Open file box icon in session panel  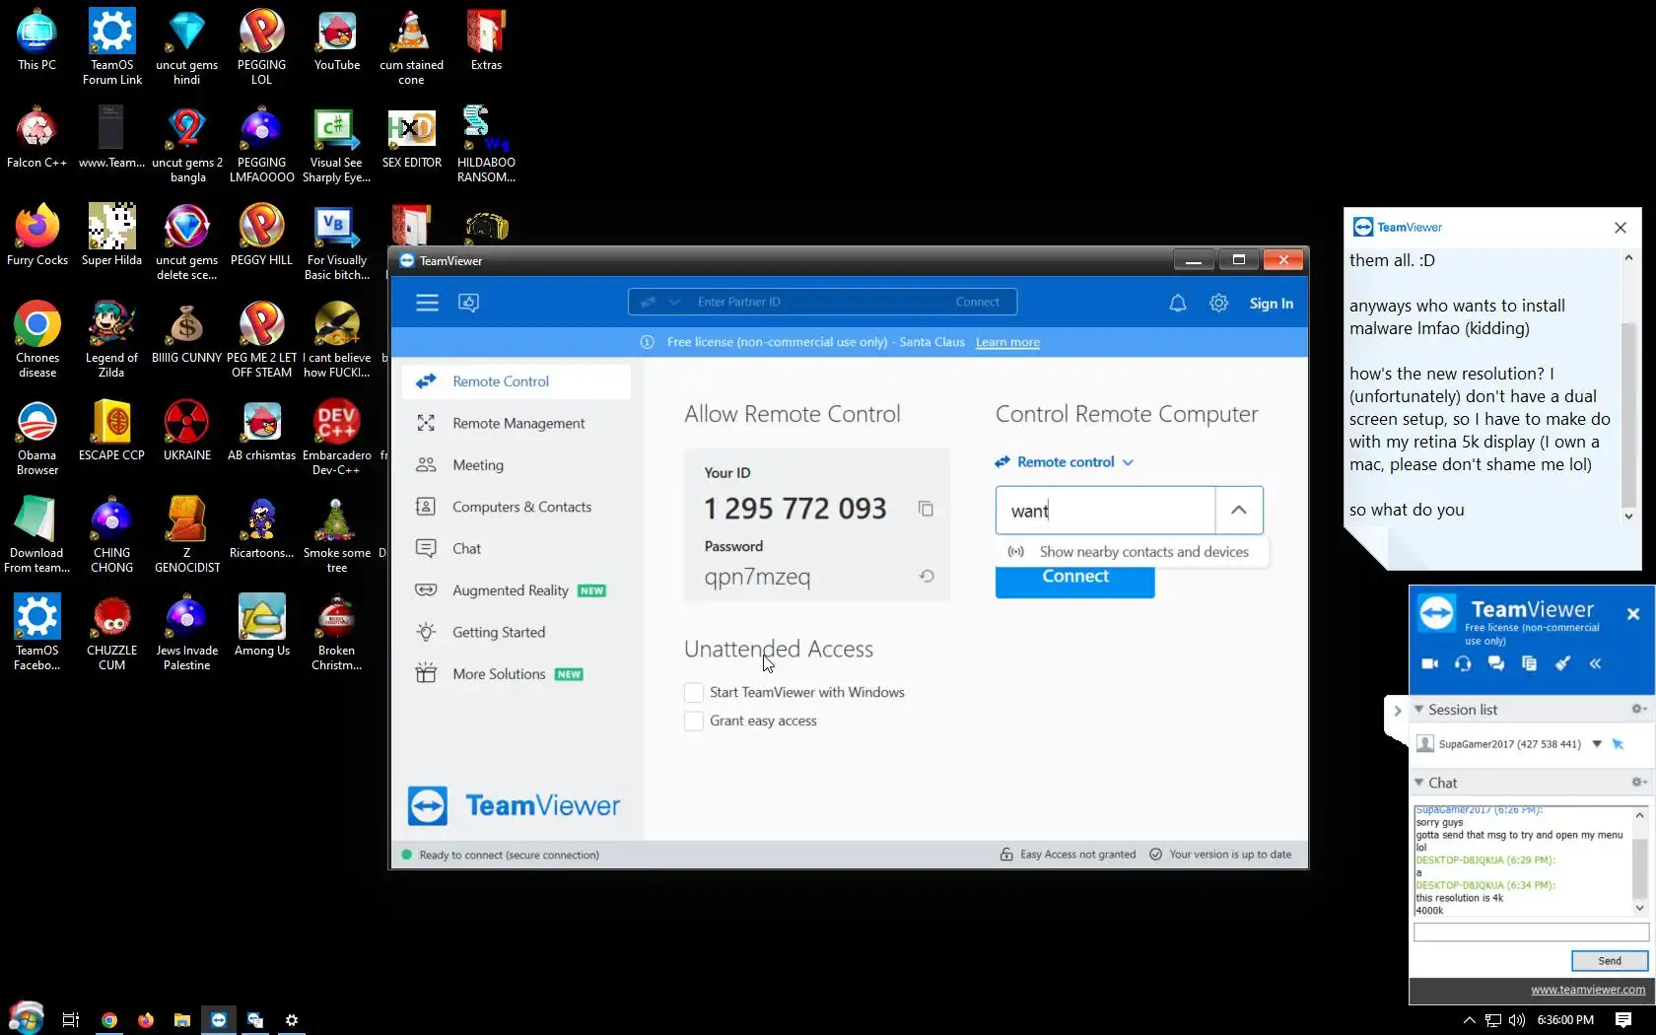1529,663
